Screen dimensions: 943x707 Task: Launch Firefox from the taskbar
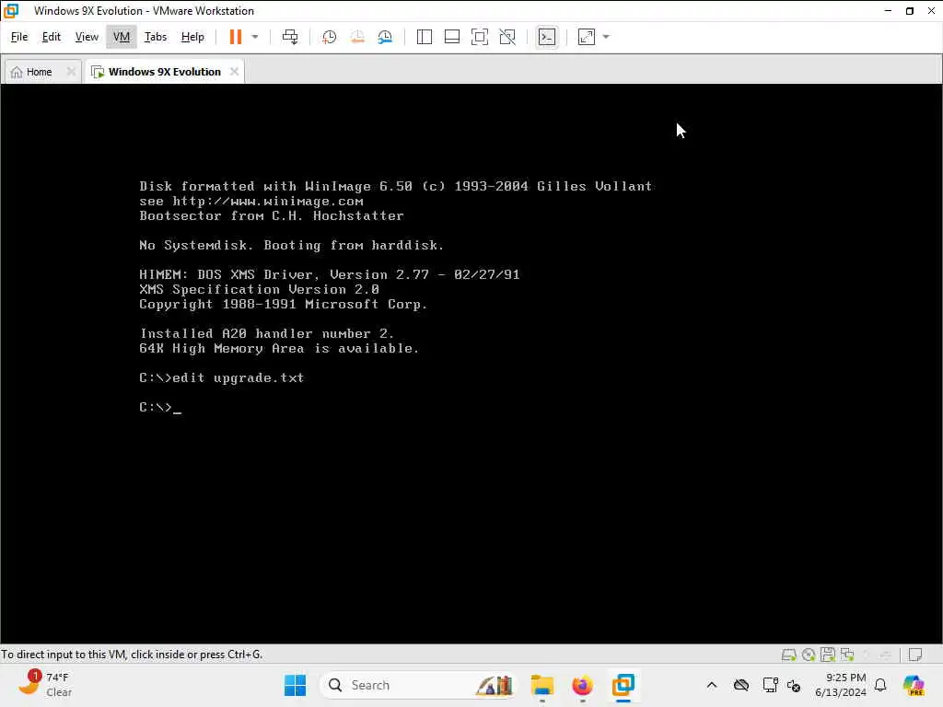582,685
